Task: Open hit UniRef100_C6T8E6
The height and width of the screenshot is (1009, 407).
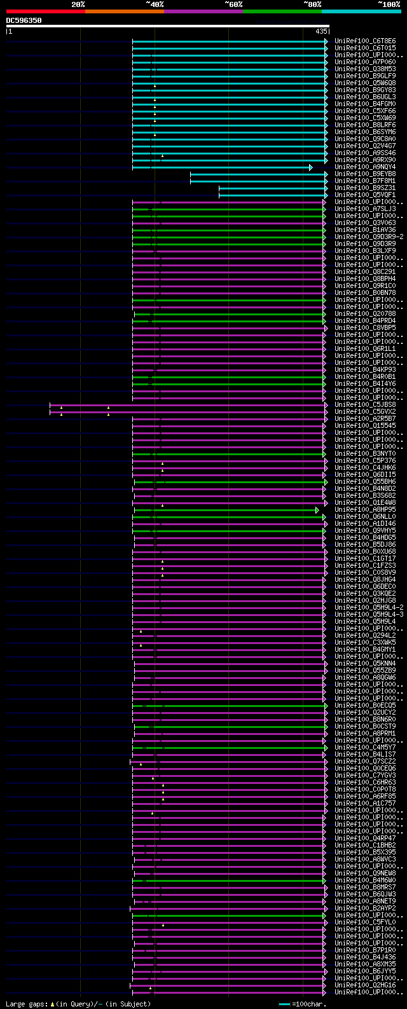Action: tap(365, 41)
